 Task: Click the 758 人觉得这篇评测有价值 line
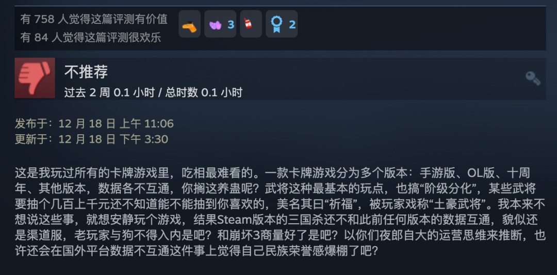click(94, 19)
